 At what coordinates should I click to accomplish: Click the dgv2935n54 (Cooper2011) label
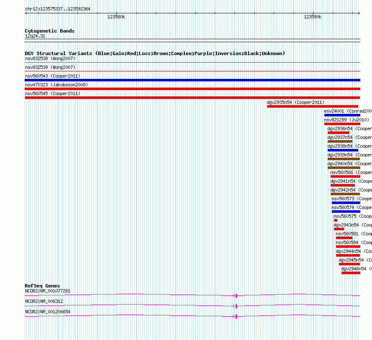[x=296, y=102]
